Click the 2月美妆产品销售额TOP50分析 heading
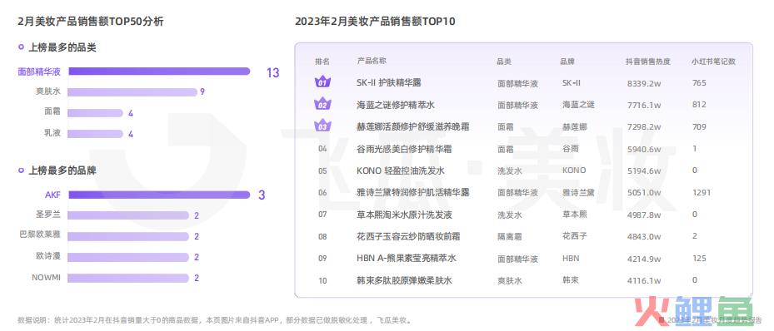This screenshot has width=774, height=331. pyautogui.click(x=90, y=21)
